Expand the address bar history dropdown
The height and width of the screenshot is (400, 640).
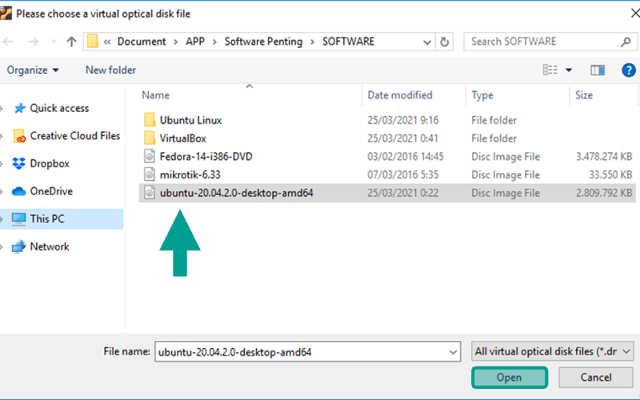(x=427, y=42)
